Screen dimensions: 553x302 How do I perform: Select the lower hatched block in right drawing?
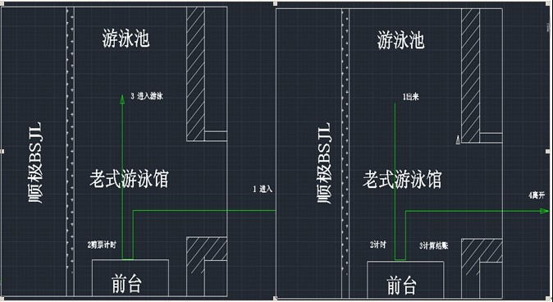(482, 251)
